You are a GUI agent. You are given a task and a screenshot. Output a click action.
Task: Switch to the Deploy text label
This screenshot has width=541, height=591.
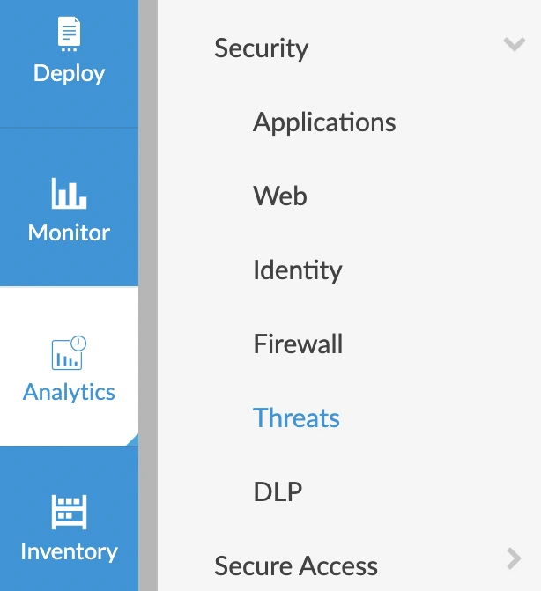pyautogui.click(x=69, y=73)
